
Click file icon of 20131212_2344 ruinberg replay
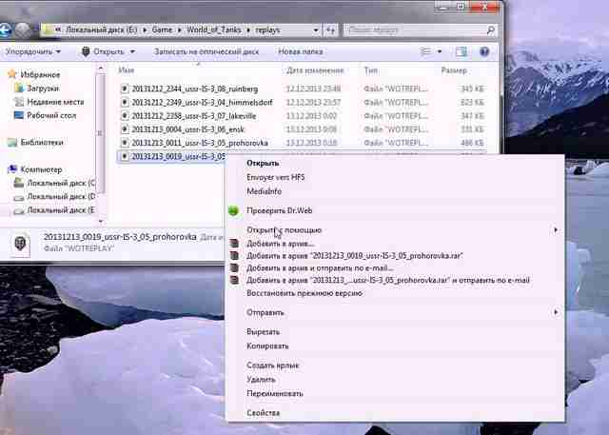[x=125, y=89]
